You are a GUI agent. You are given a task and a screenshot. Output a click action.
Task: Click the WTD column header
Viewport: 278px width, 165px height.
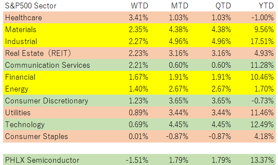point(140,6)
